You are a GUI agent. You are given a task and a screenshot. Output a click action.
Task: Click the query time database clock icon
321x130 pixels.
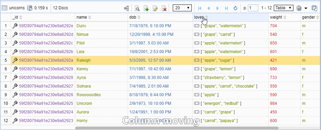(30, 8)
